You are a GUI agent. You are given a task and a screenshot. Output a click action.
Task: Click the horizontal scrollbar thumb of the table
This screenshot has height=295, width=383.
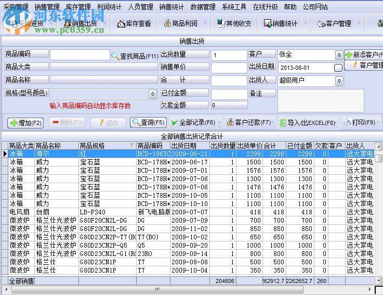[157, 289]
